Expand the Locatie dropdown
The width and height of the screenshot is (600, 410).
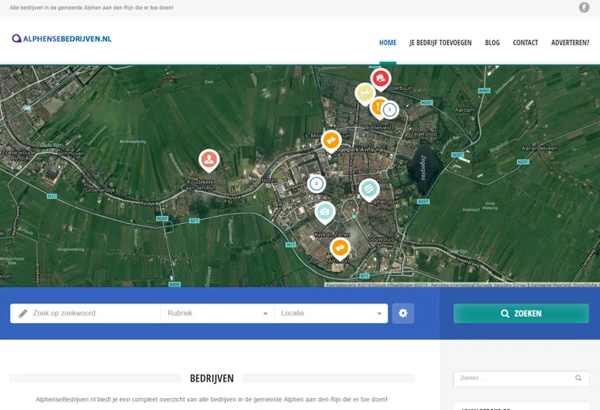(331, 313)
